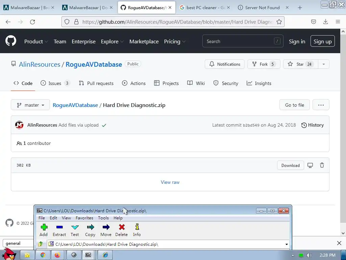The image size is (346, 260).
Task: Open the master branch selector
Action: [30, 105]
